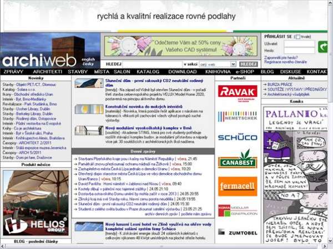Click the archiweb logo
Viewport: 333px width, 249px height.
(x=39, y=60)
